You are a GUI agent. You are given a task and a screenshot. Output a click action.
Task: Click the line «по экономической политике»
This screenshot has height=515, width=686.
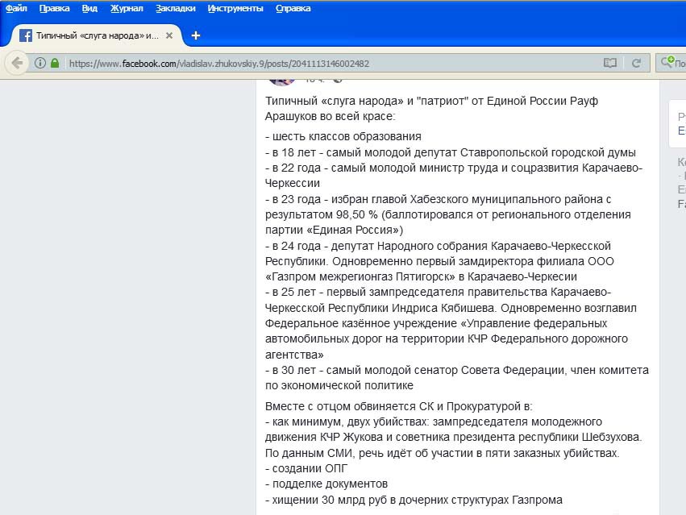339,385
